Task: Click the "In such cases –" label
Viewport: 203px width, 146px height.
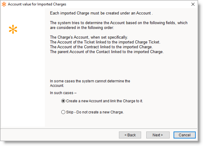Action: [x=63, y=93]
